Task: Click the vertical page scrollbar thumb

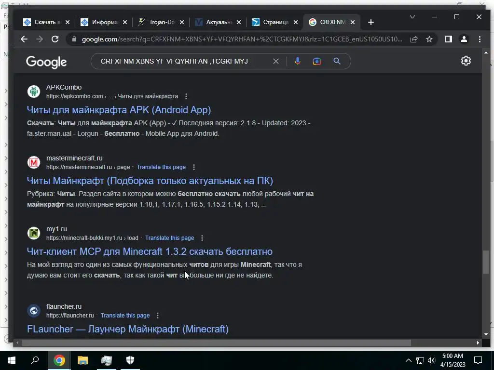Action: click(486, 262)
